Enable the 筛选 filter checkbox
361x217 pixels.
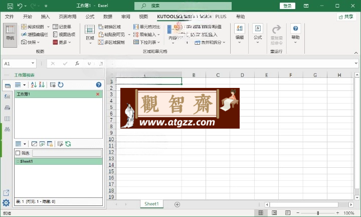point(18,153)
